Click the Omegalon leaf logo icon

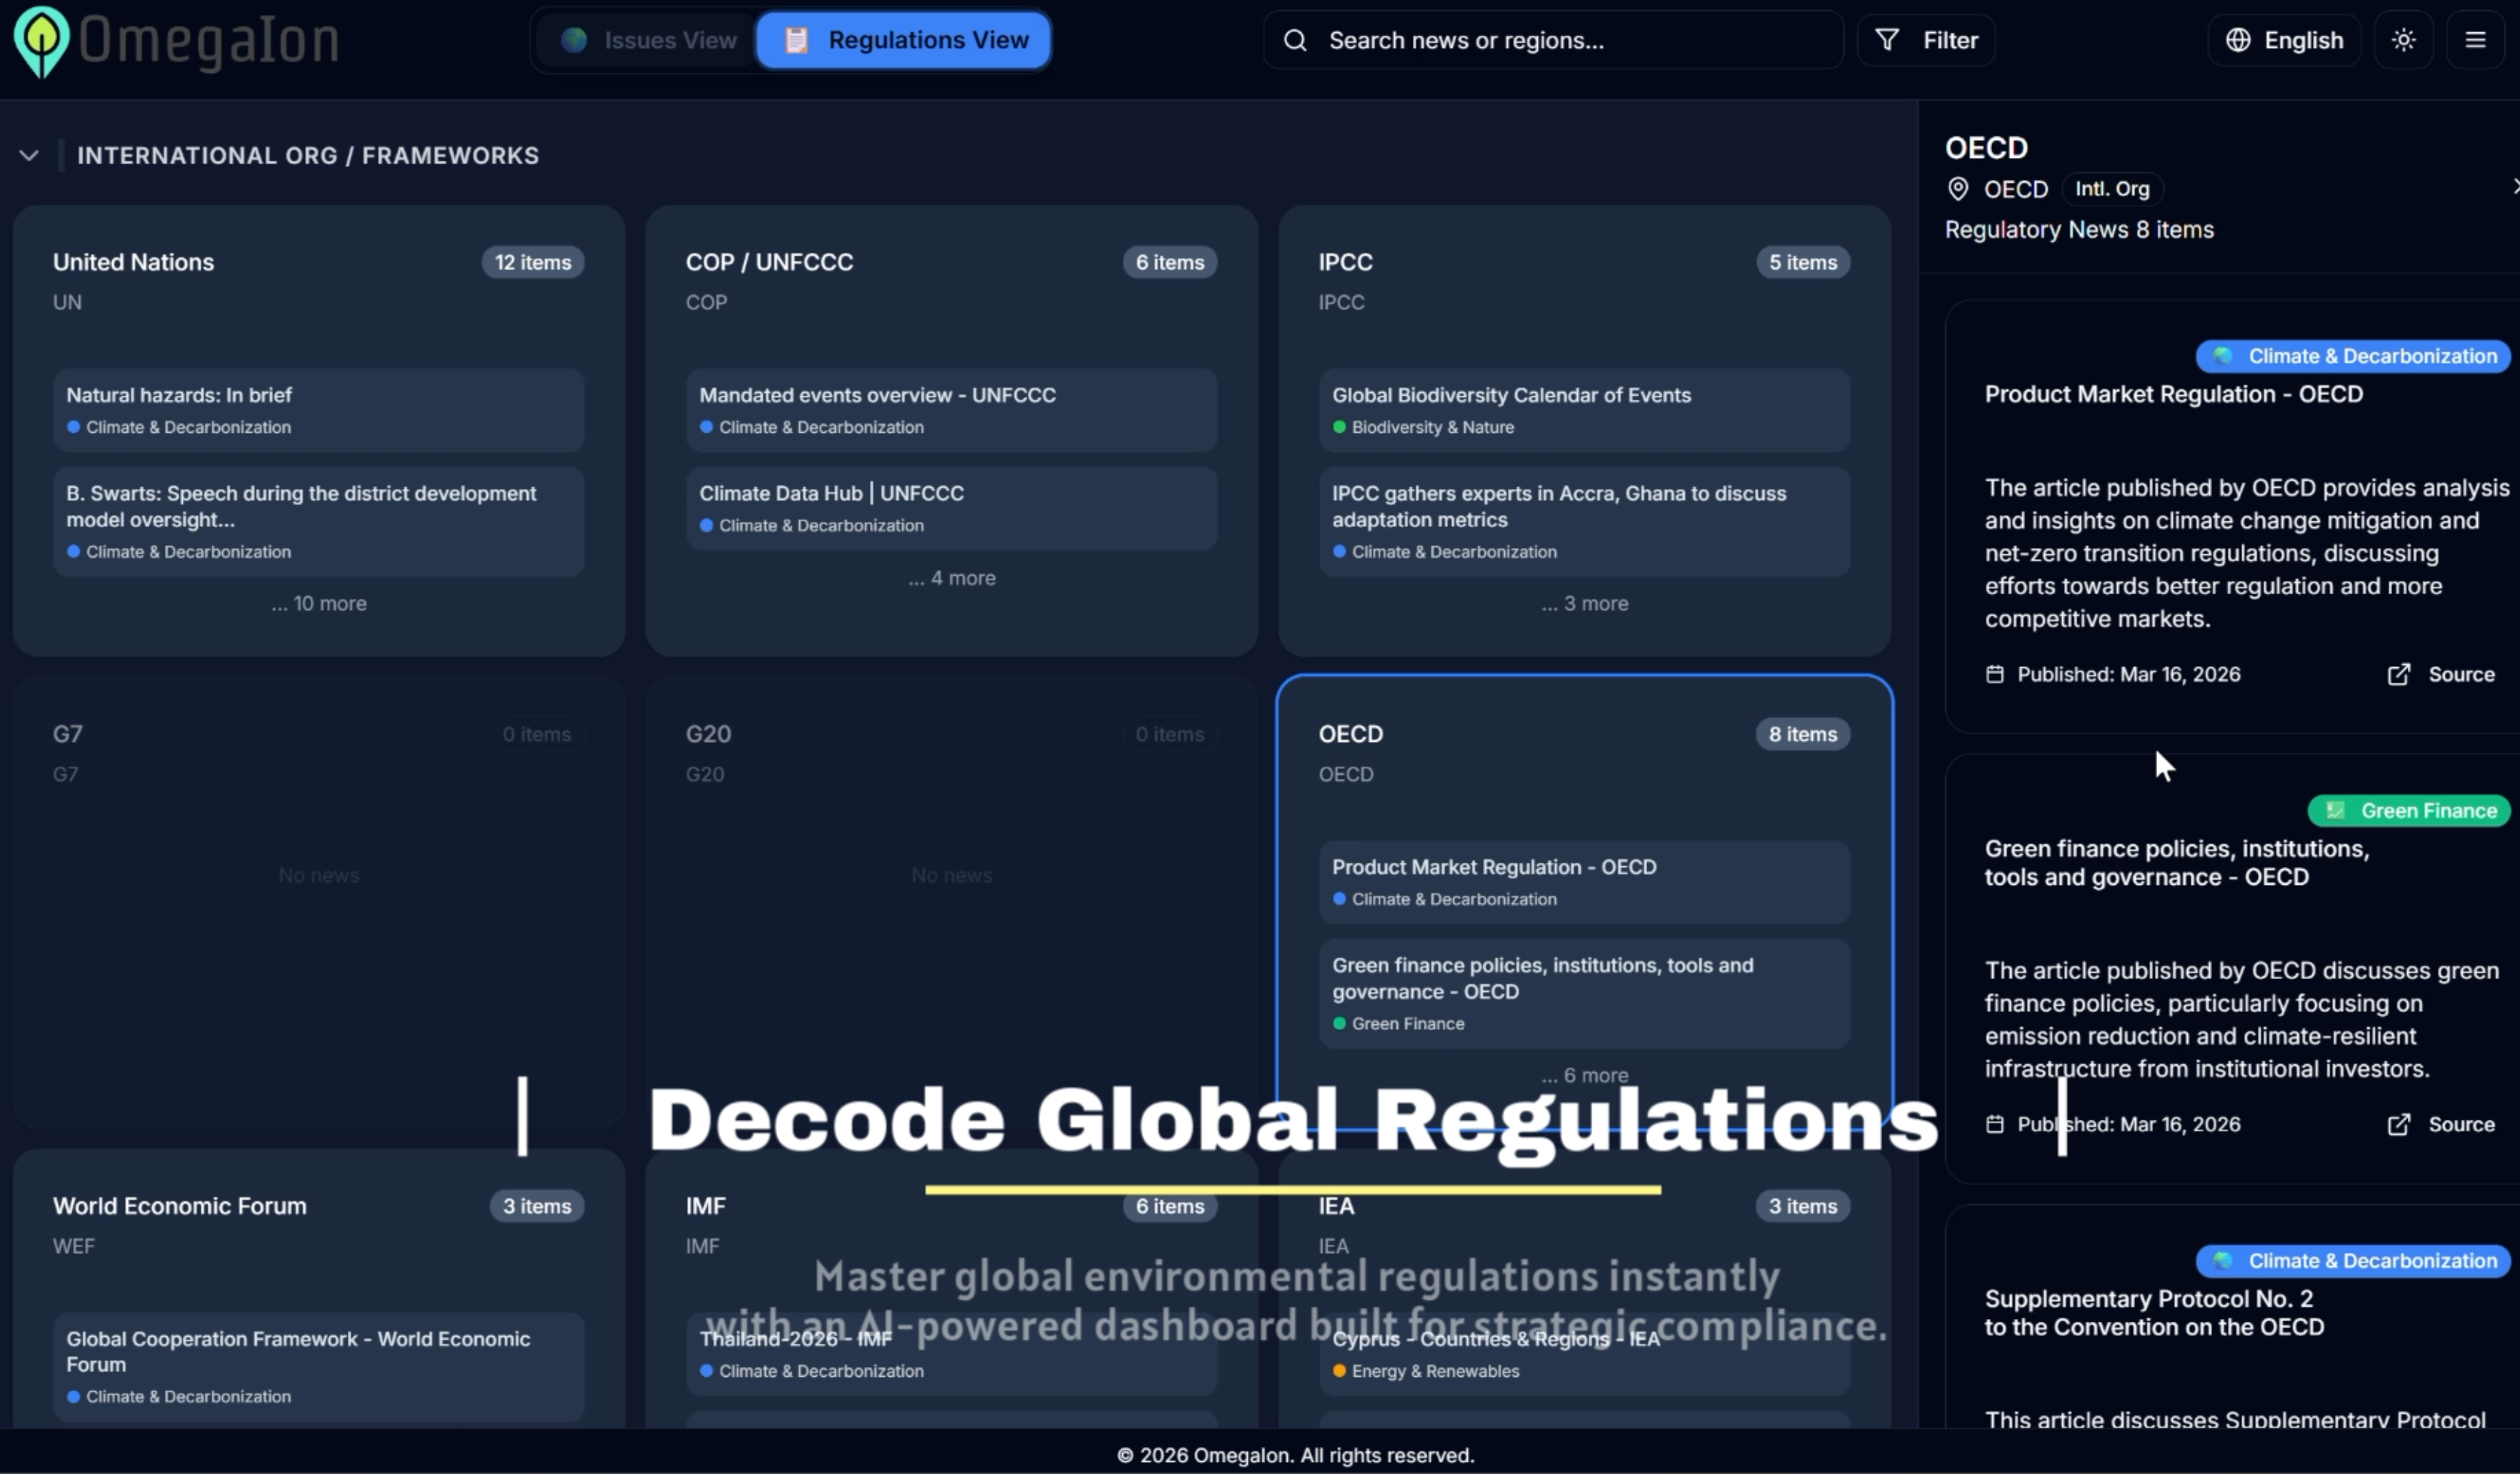click(x=41, y=40)
